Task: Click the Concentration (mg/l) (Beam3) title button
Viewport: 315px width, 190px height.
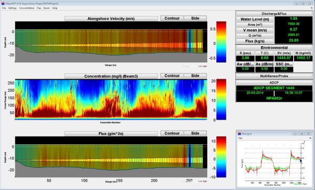Action: tap(111, 76)
